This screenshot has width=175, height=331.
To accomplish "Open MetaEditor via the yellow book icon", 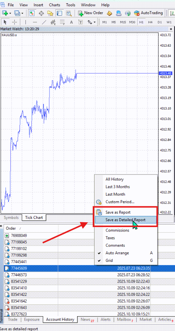I will click(109, 13).
